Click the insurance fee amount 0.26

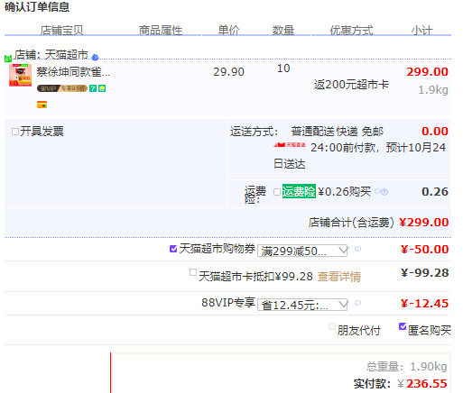click(x=435, y=192)
